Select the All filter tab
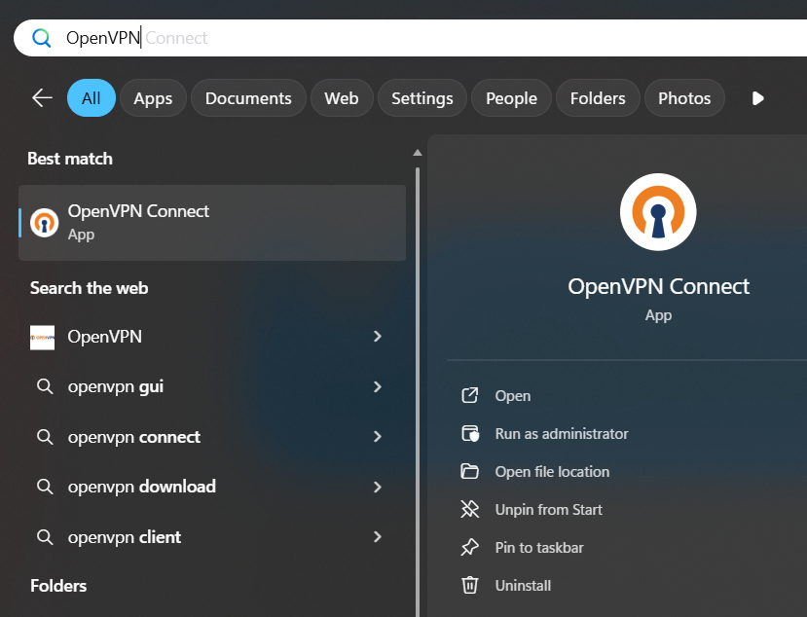The image size is (807, 617). pyautogui.click(x=92, y=97)
